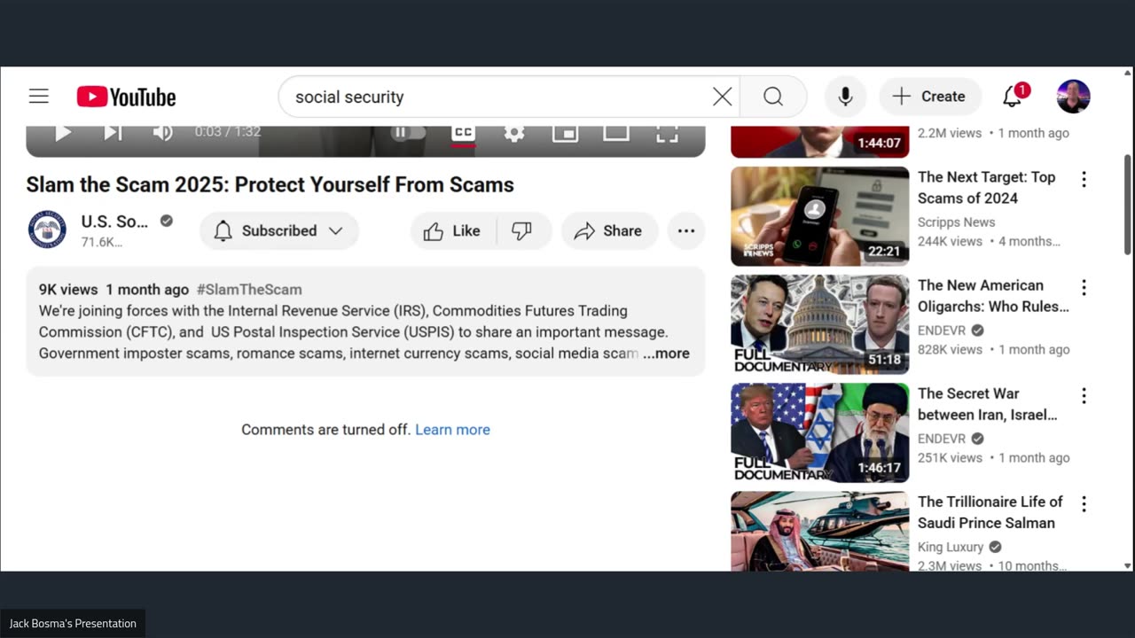1135x638 pixels.
Task: Expand description with ...more
Action: [x=666, y=354]
